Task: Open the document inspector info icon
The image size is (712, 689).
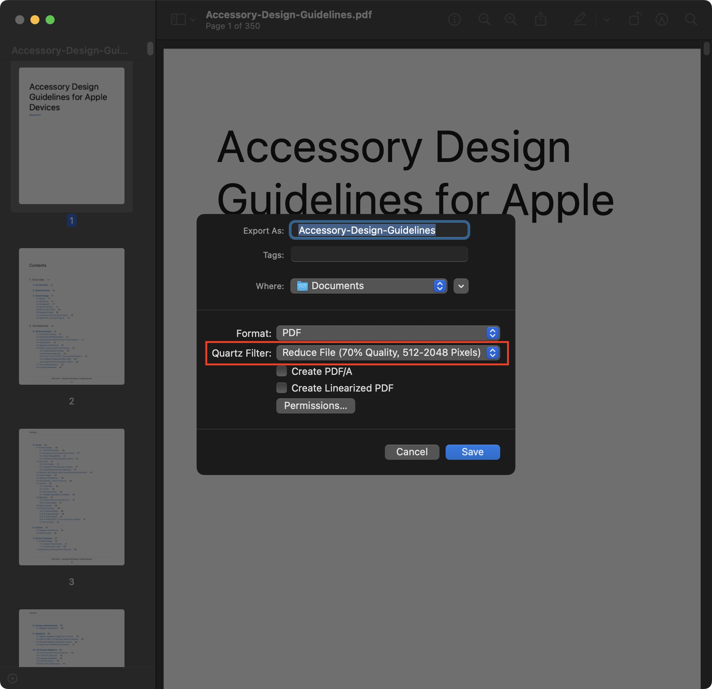Action: [x=455, y=20]
